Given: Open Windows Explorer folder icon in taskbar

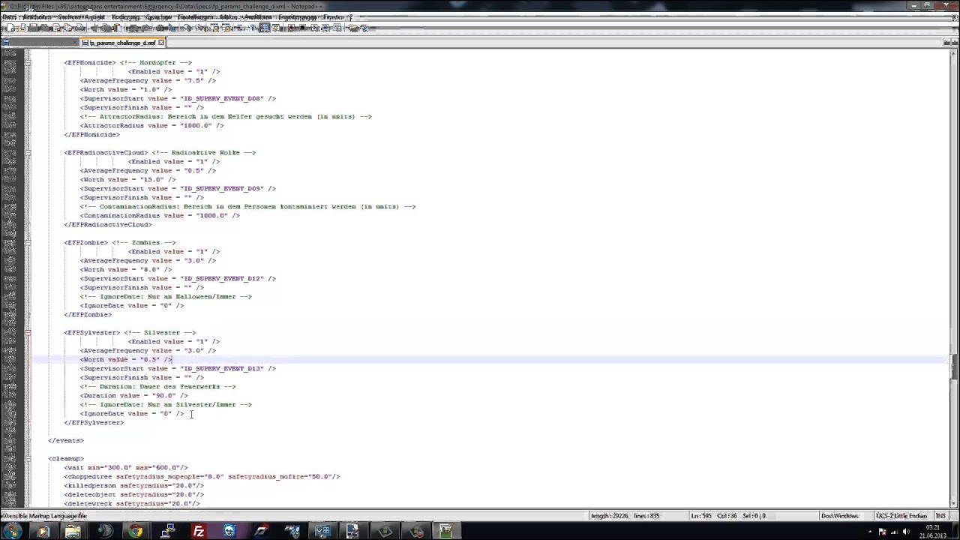Looking at the screenshot, I should [73, 531].
